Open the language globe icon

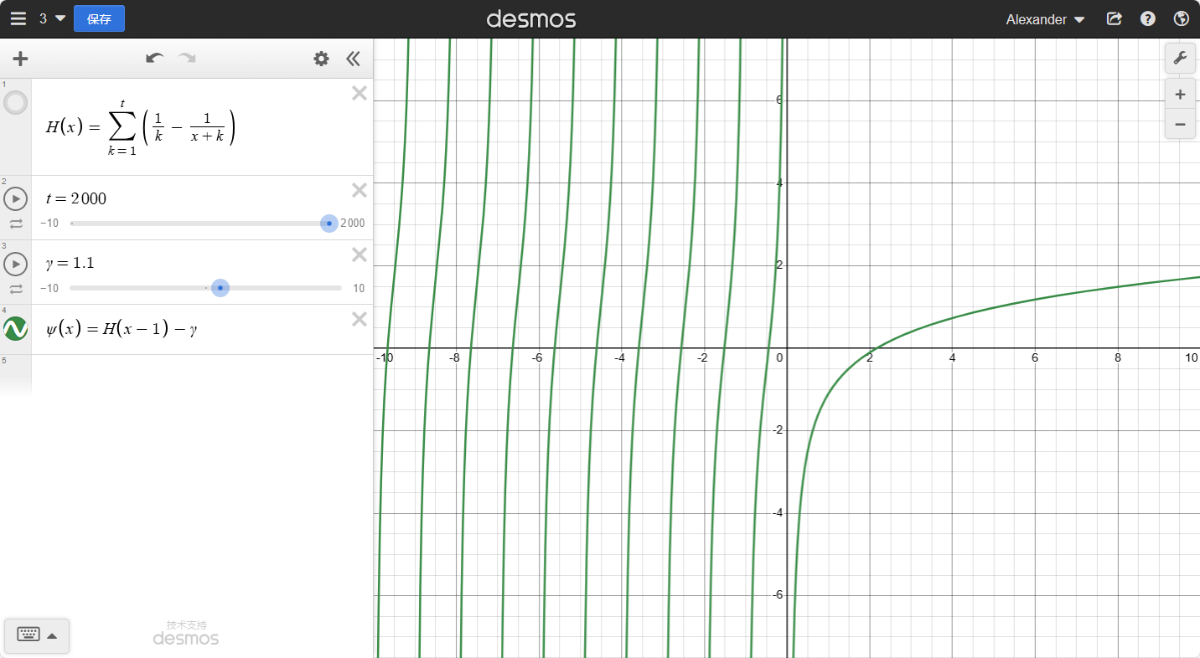pos(1182,18)
